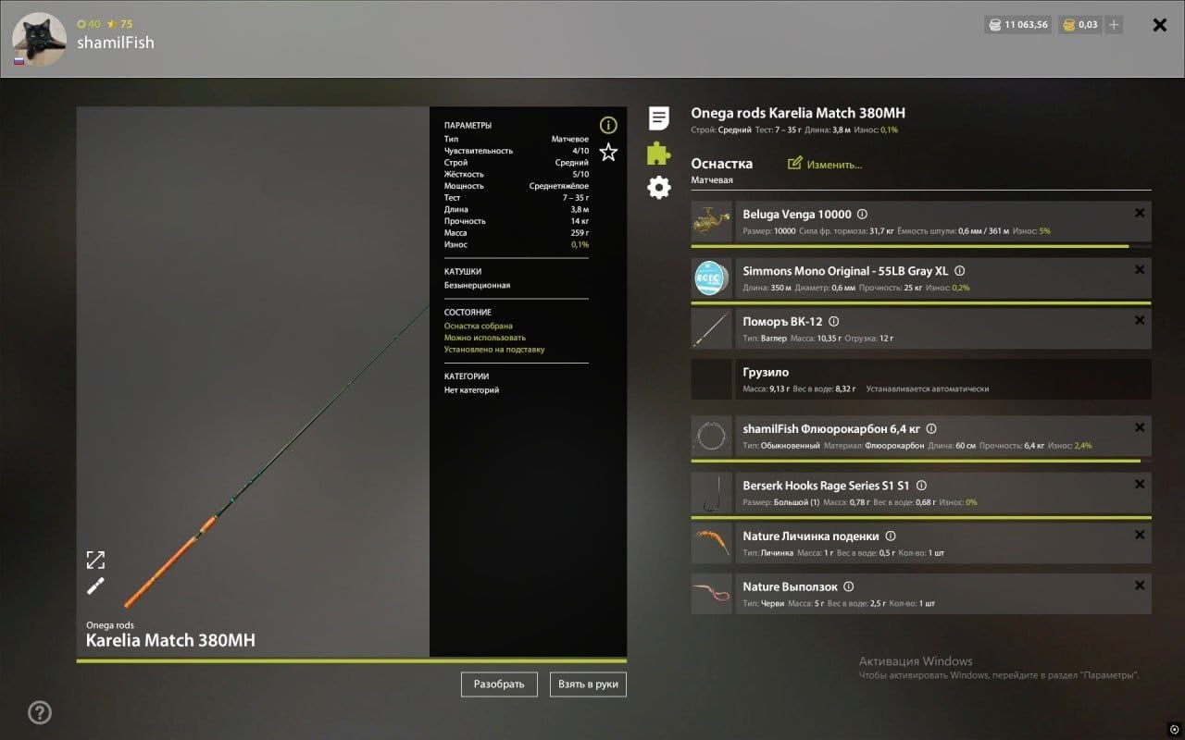Remove shamilFish Флюорокарбон 6,4 кг leader
Viewport: 1185px width, 740px height.
click(1140, 427)
